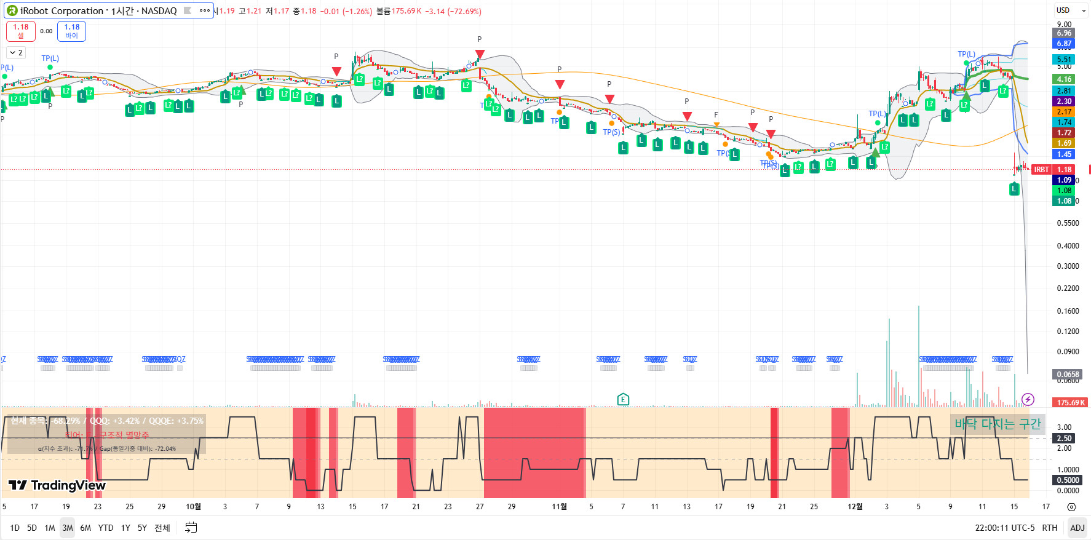1091x540 pixels.
Task: Click the 1.09 dark blue price label
Action: pos(1065,180)
